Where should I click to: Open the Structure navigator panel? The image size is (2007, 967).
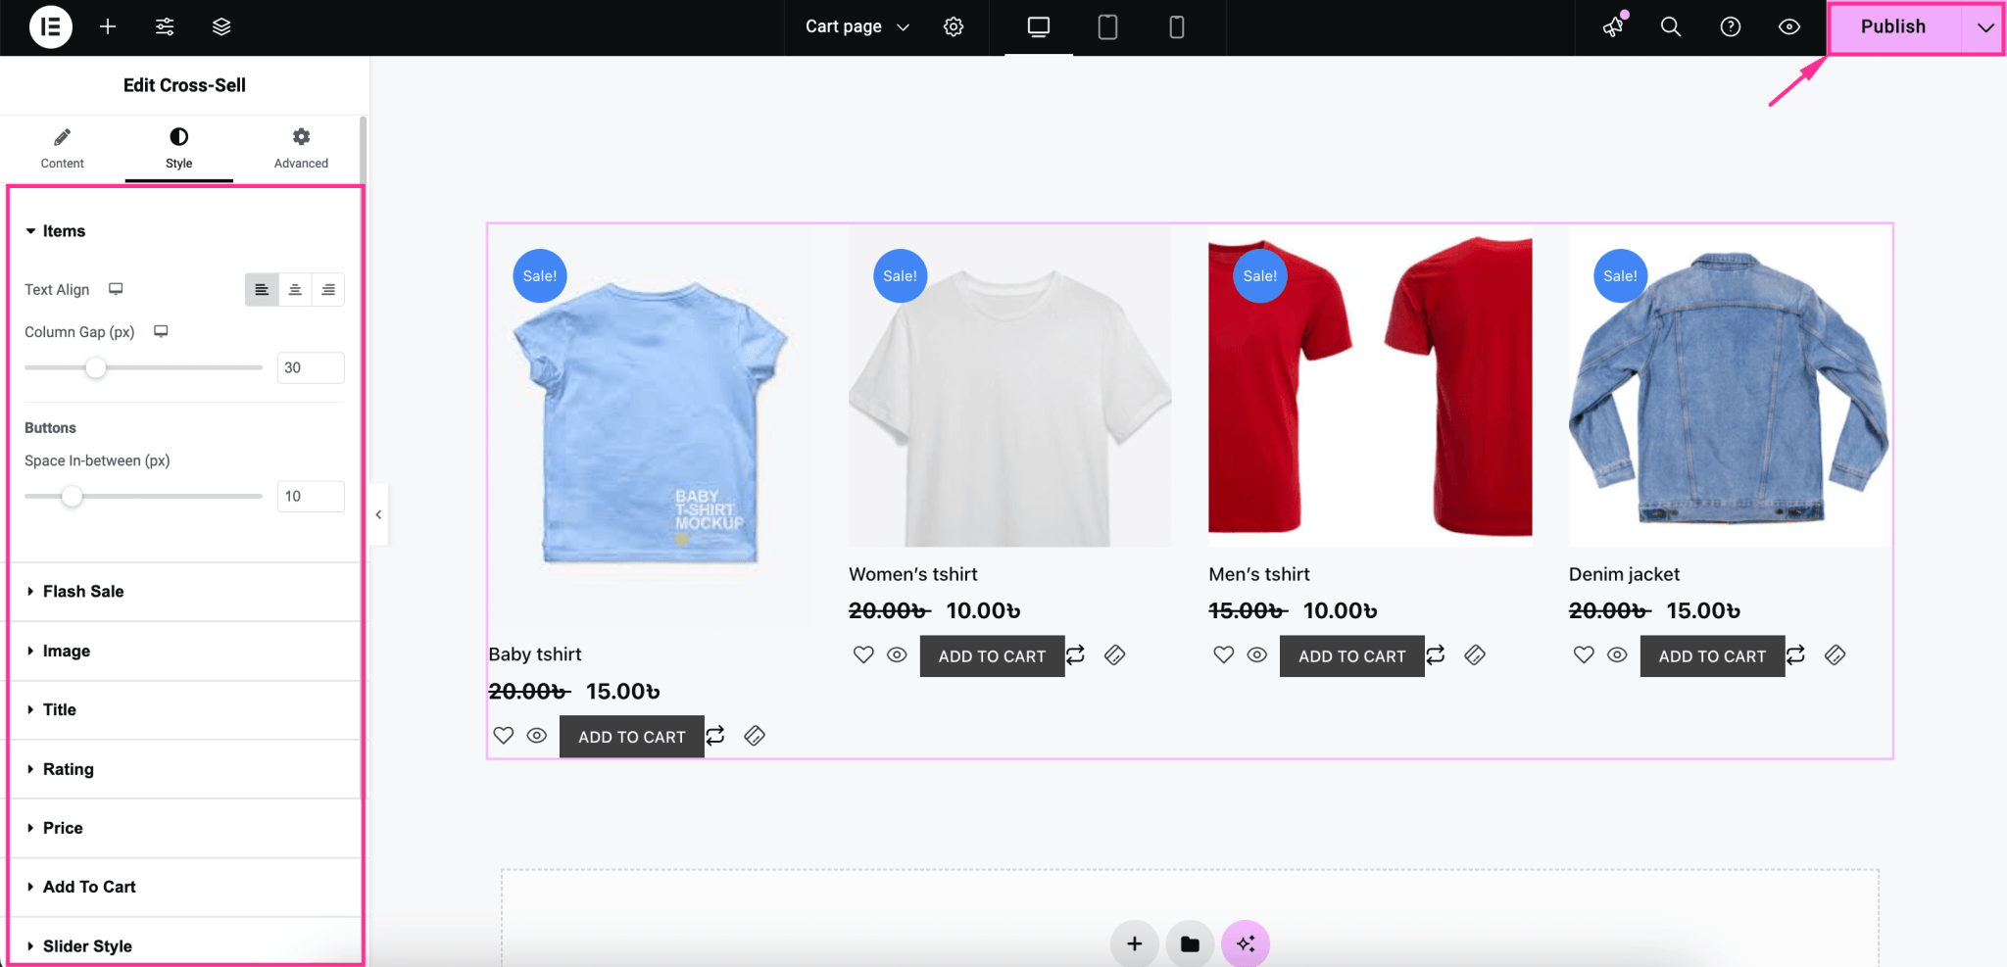pyautogui.click(x=220, y=26)
